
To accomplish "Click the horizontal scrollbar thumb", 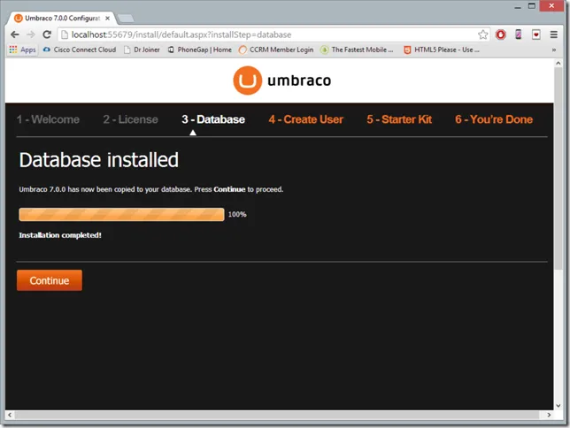I will (277, 415).
